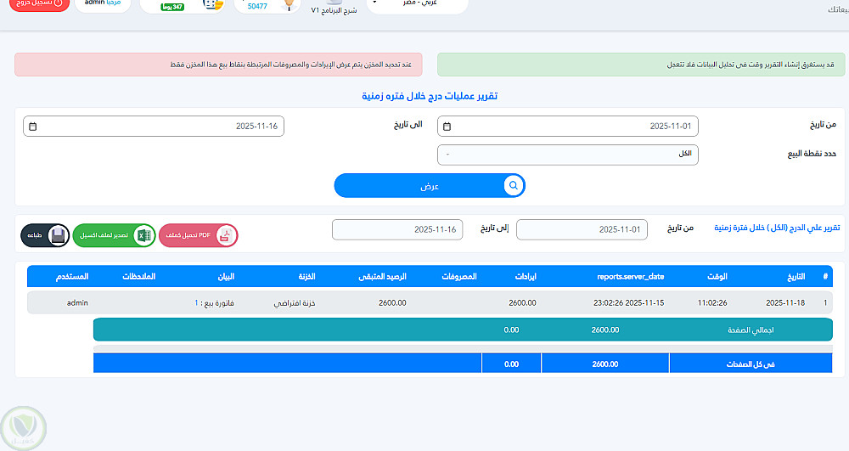Open calendar picker of 2025-11-16 date field
Viewport: 849px width, 451px height.
pos(32,127)
